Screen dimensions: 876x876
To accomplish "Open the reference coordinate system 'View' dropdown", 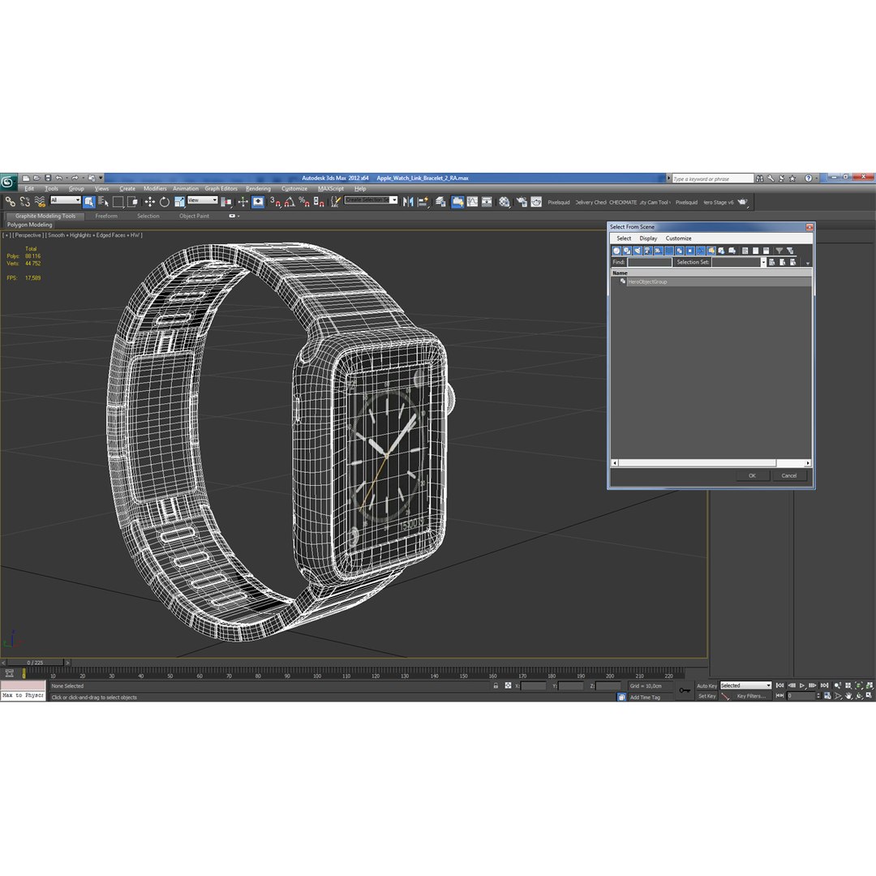I will (x=202, y=200).
